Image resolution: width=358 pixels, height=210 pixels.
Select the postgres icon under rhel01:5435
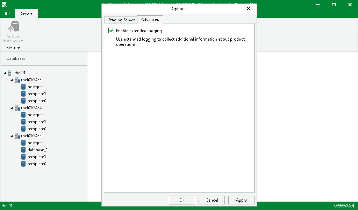[x=24, y=142]
